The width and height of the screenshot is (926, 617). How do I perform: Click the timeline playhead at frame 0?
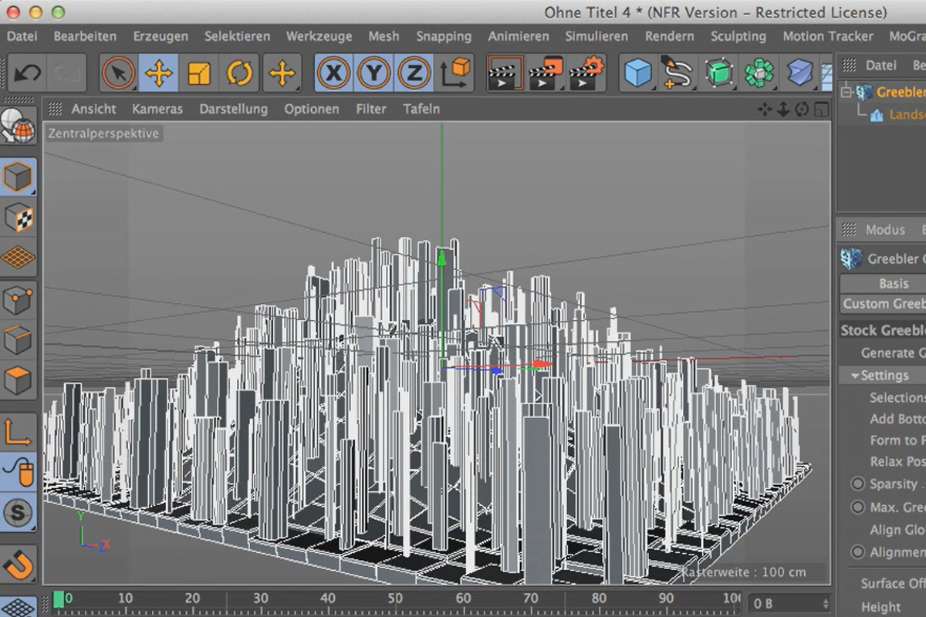[x=58, y=601]
